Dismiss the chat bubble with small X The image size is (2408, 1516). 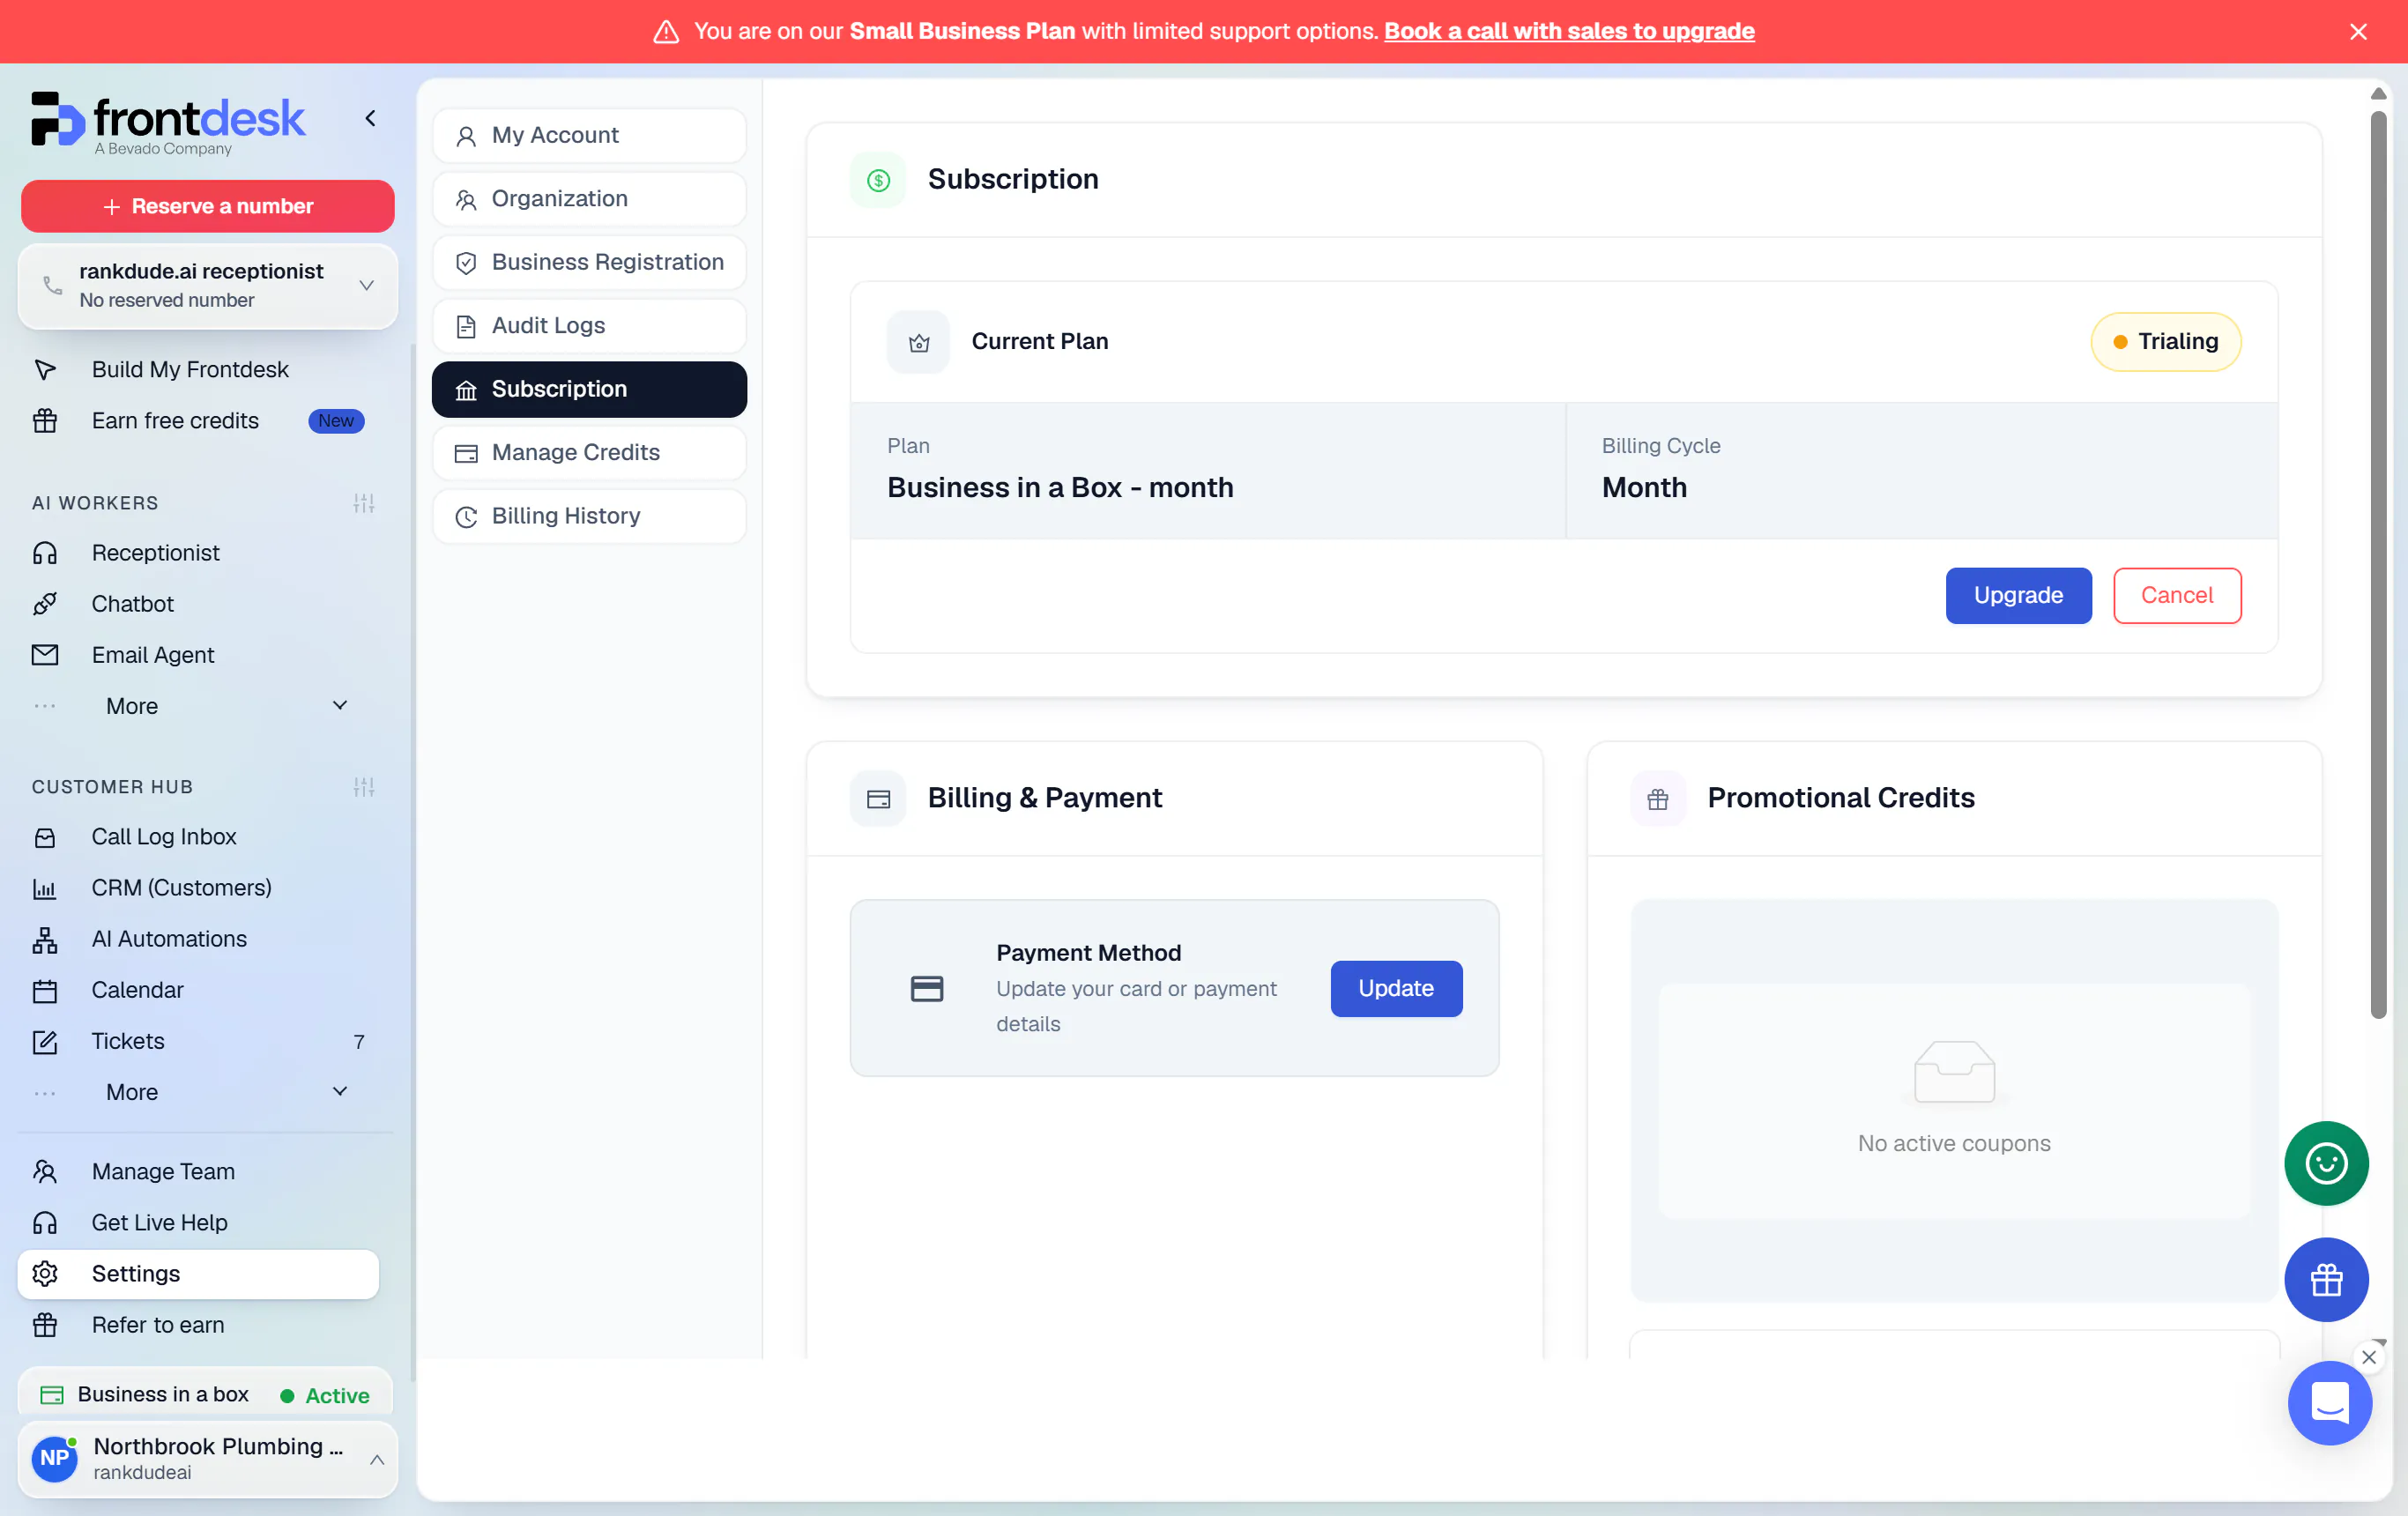2368,1357
